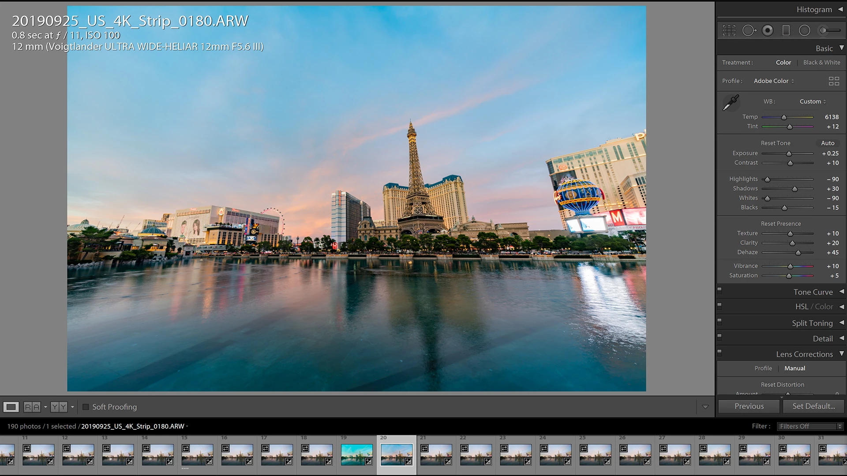Image resolution: width=847 pixels, height=476 pixels.
Task: Open the profile browser grid icon
Action: click(834, 81)
